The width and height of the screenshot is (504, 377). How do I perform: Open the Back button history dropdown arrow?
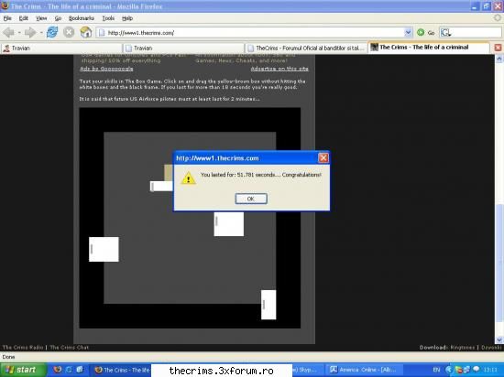[19, 32]
